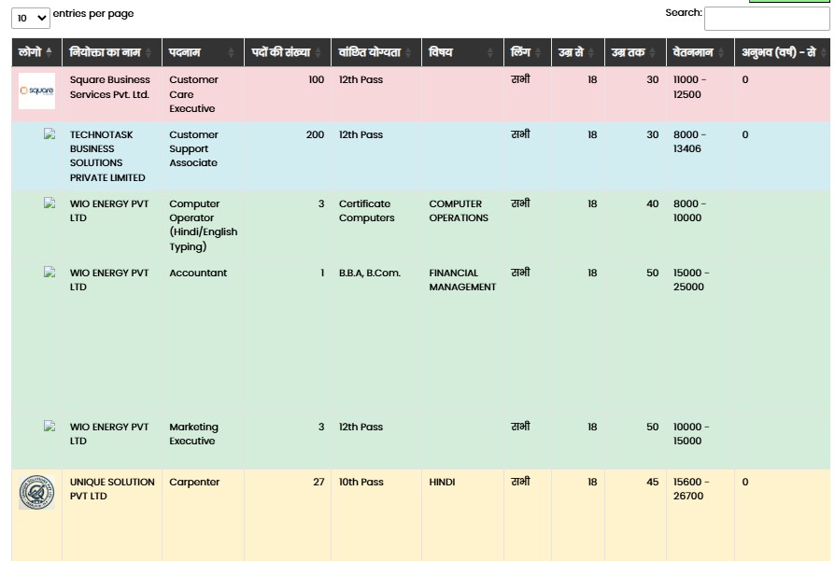Click the broken logo icon beside Marketing Executive row
Image resolution: width=835 pixels, height=561 pixels.
coord(50,426)
